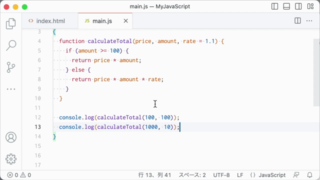Screen dimensions: 320x180
Task: Split the editor to the right
Action: [x=297, y=20]
